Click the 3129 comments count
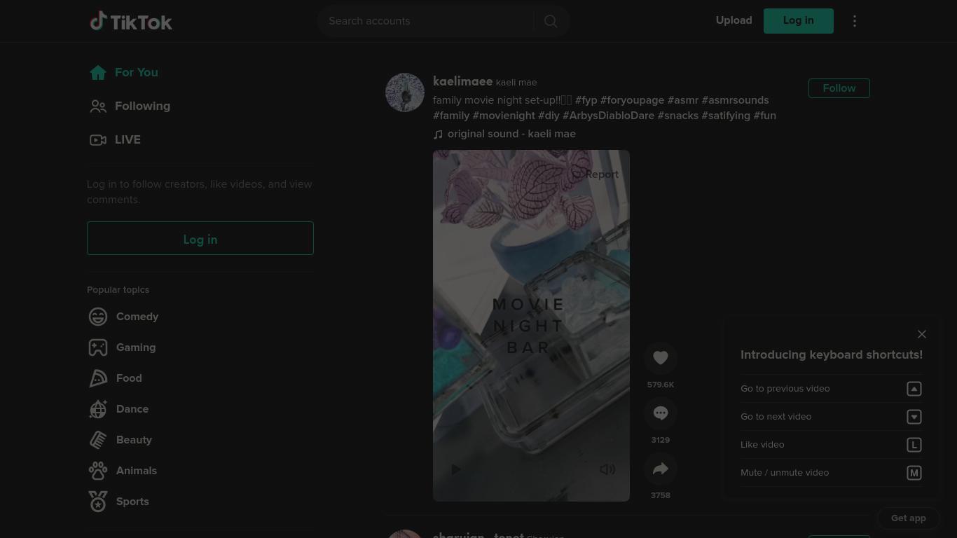The image size is (957, 538). pos(661,440)
